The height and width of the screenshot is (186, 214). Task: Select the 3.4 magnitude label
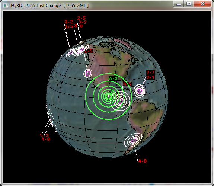point(69,27)
